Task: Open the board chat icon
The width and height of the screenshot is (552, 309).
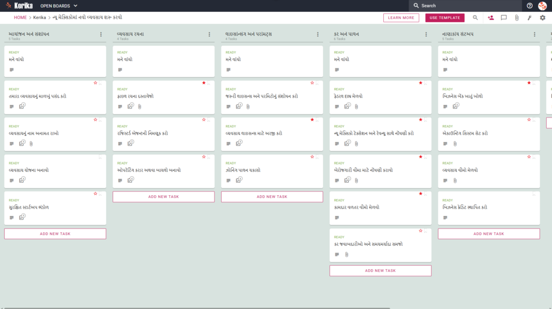Action: 504,18
